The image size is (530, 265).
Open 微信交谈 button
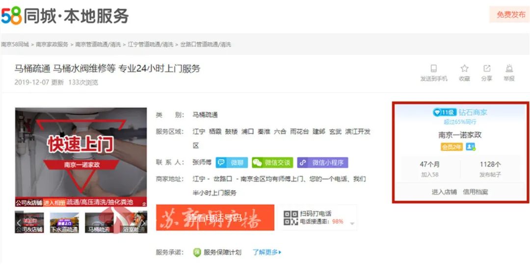tap(272, 163)
